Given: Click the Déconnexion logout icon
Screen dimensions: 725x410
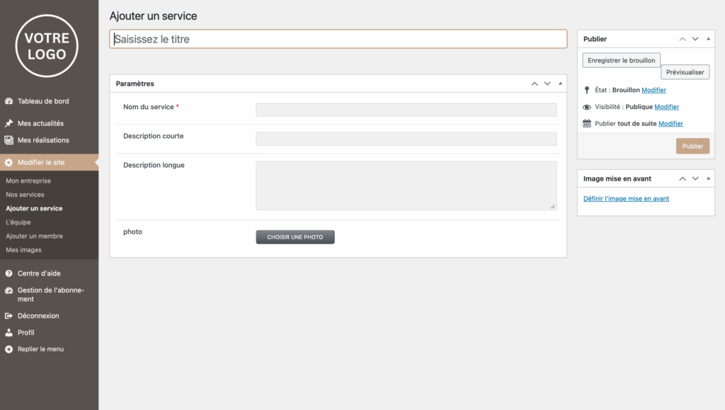Looking at the screenshot, I should pos(9,316).
